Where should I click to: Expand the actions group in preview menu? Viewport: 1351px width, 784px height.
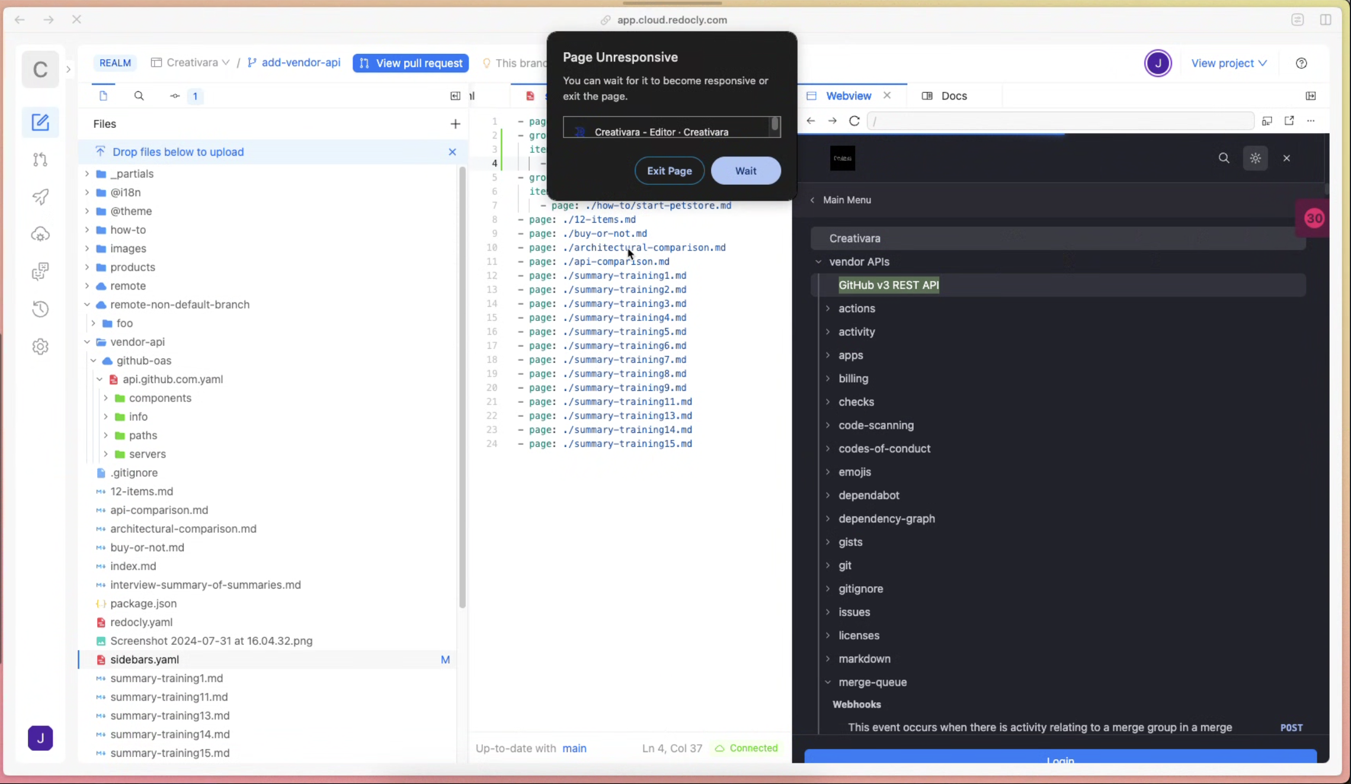[828, 309]
